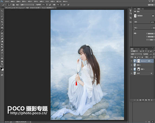Hide the 图层 1 layer eye icon
This screenshot has width=155, height=123.
(131, 69)
